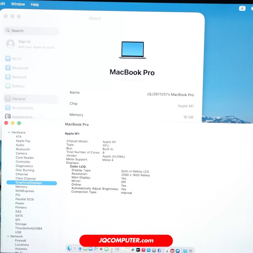
Task: Open the Help menu
Action: pos(35,4)
